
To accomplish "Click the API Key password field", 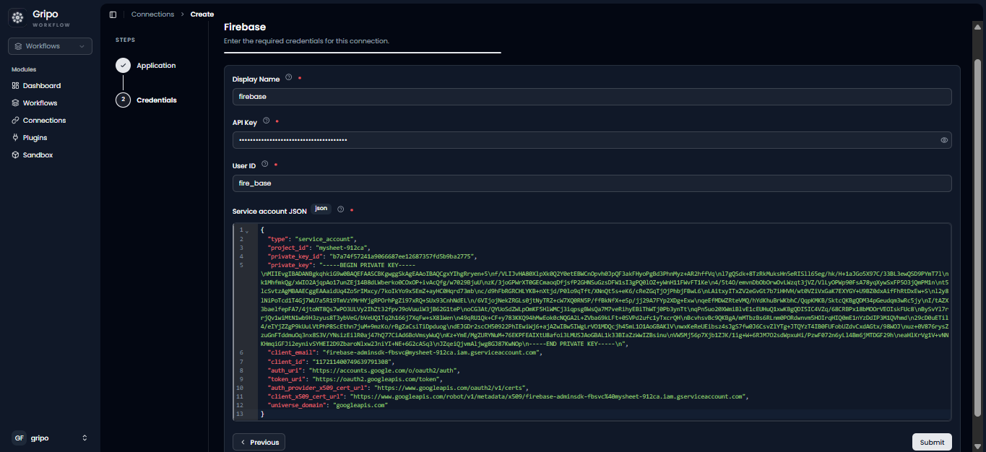I will pos(592,140).
